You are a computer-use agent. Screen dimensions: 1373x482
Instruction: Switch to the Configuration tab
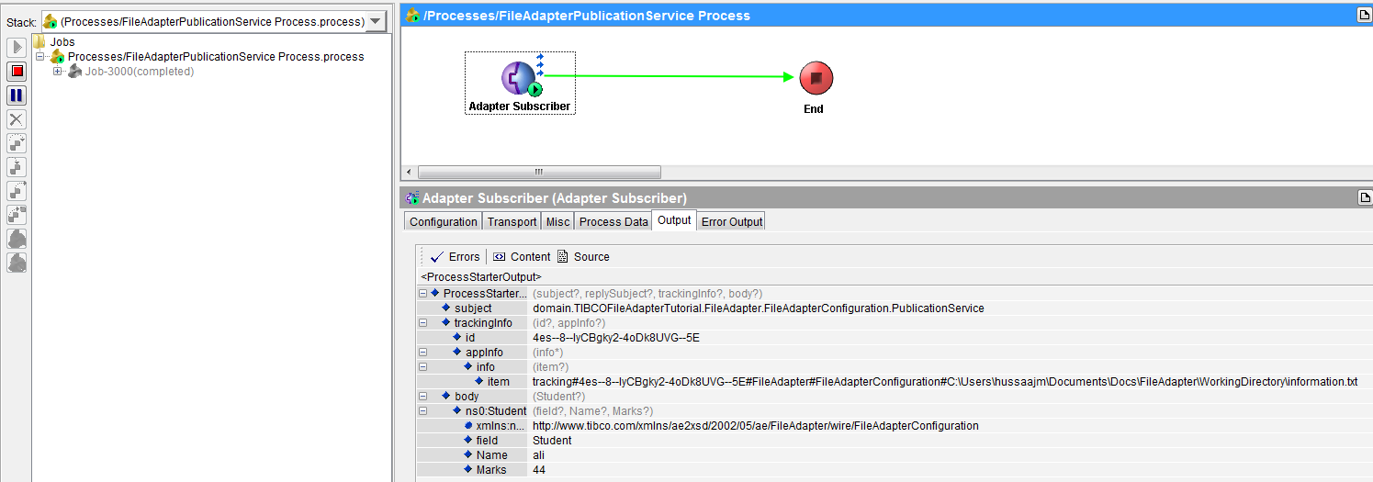coord(444,221)
